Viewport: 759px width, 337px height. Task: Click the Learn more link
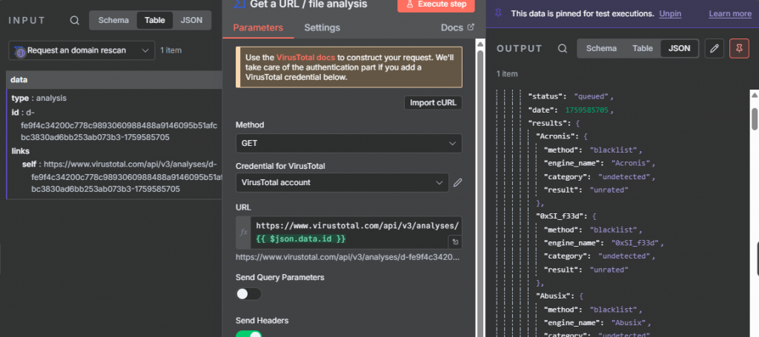pos(730,14)
